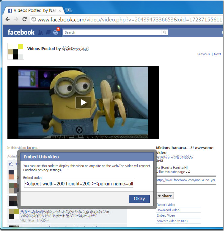Click the 3:45 video duration text
The image size is (224, 231).
(x=160, y=160)
